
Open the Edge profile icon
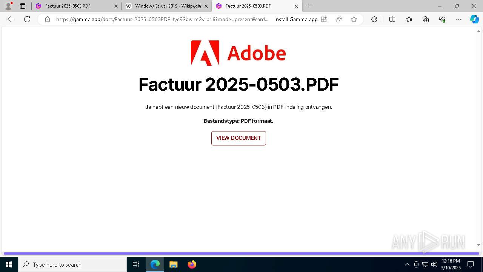point(8,6)
